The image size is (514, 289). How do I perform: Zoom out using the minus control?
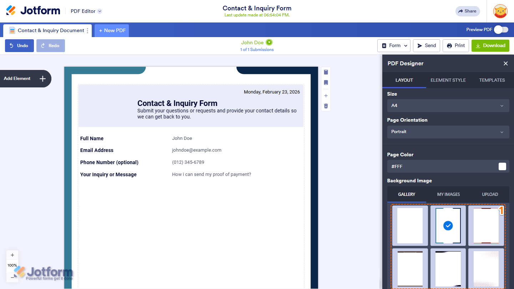12,277
